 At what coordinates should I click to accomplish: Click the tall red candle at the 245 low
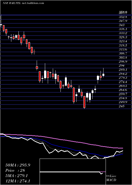click(84, 102)
